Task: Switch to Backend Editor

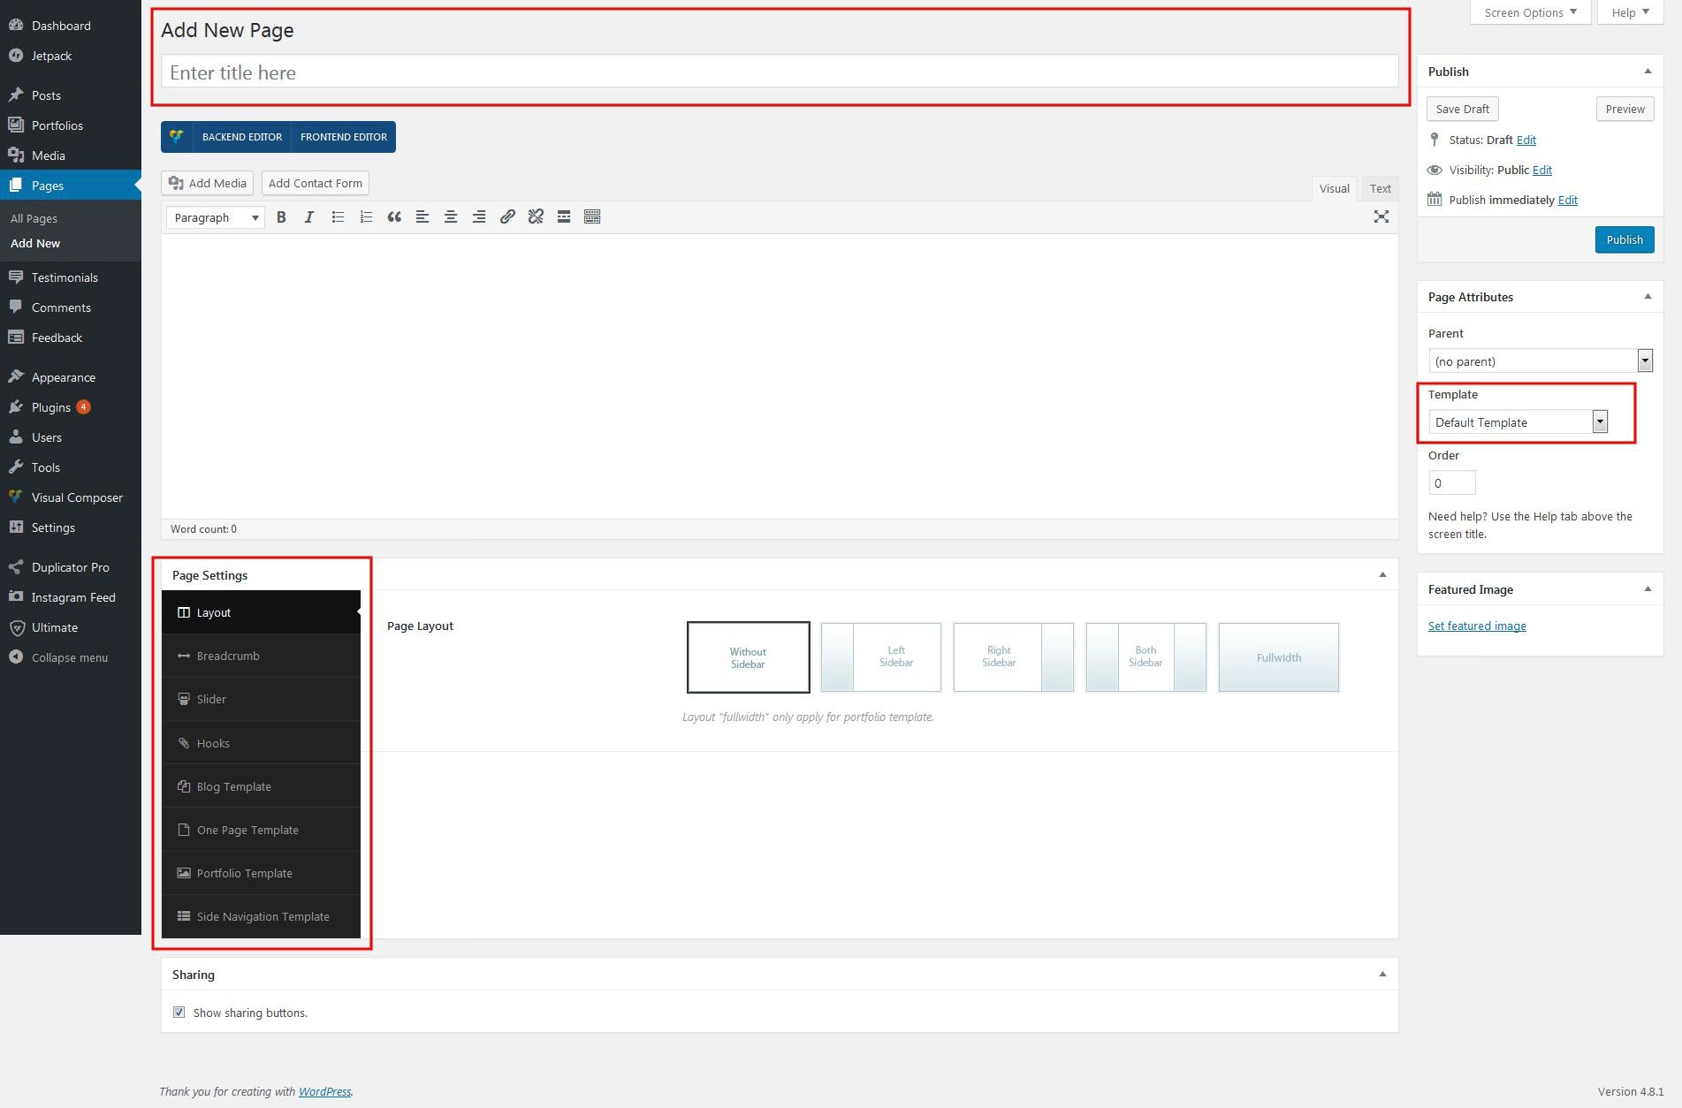Action: pos(242,137)
